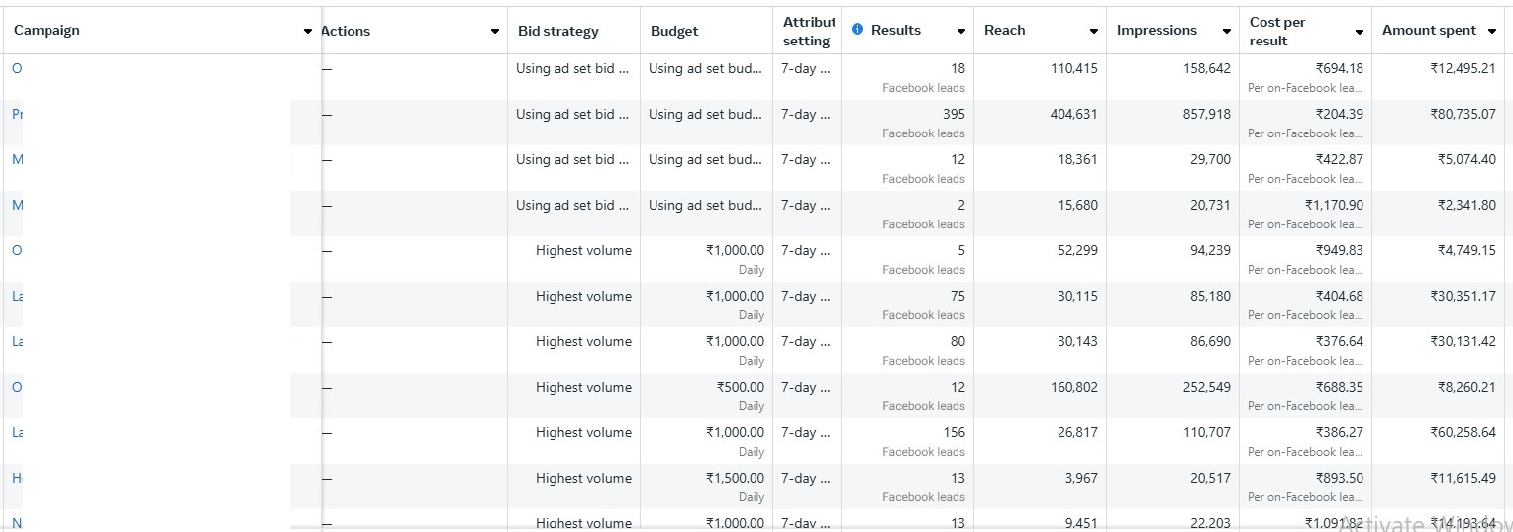This screenshot has width=1513, height=532.
Task: Expand the Actions column dropdown arrow
Action: click(x=495, y=32)
